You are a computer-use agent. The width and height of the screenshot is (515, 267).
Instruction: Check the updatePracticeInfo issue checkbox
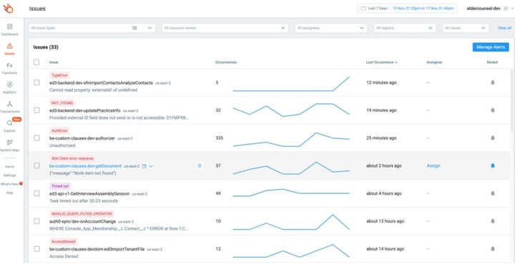tap(36, 110)
